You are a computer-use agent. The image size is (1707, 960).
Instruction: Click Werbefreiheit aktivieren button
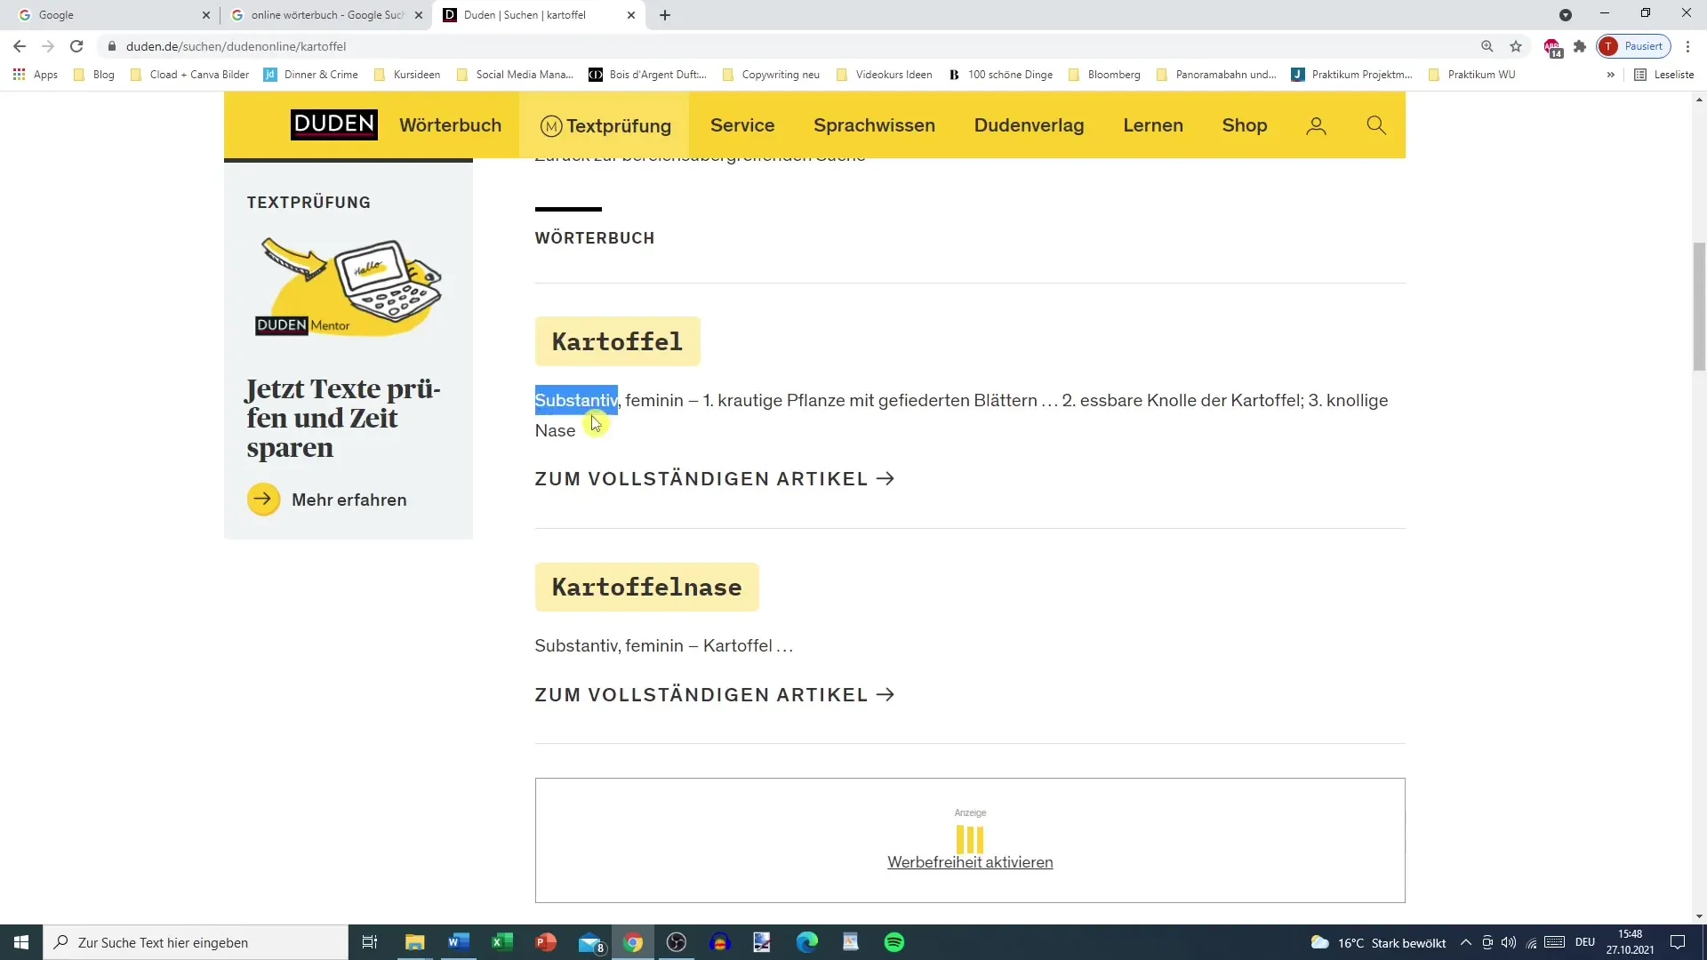click(x=971, y=861)
